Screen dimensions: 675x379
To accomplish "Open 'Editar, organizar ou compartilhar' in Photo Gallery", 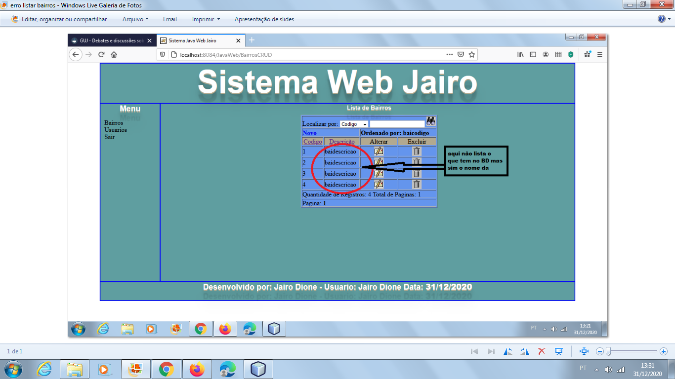I will 59,19.
